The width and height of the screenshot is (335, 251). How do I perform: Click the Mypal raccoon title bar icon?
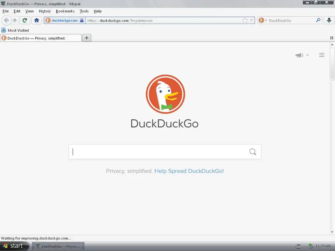click(3, 4)
